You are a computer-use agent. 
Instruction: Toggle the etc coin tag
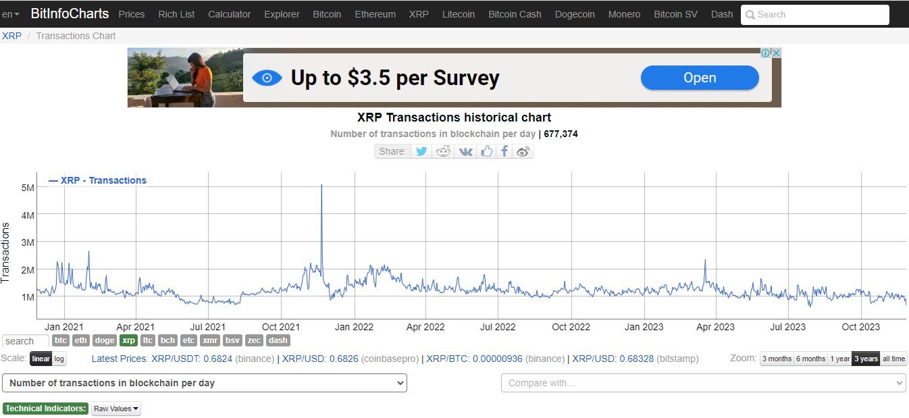point(188,340)
